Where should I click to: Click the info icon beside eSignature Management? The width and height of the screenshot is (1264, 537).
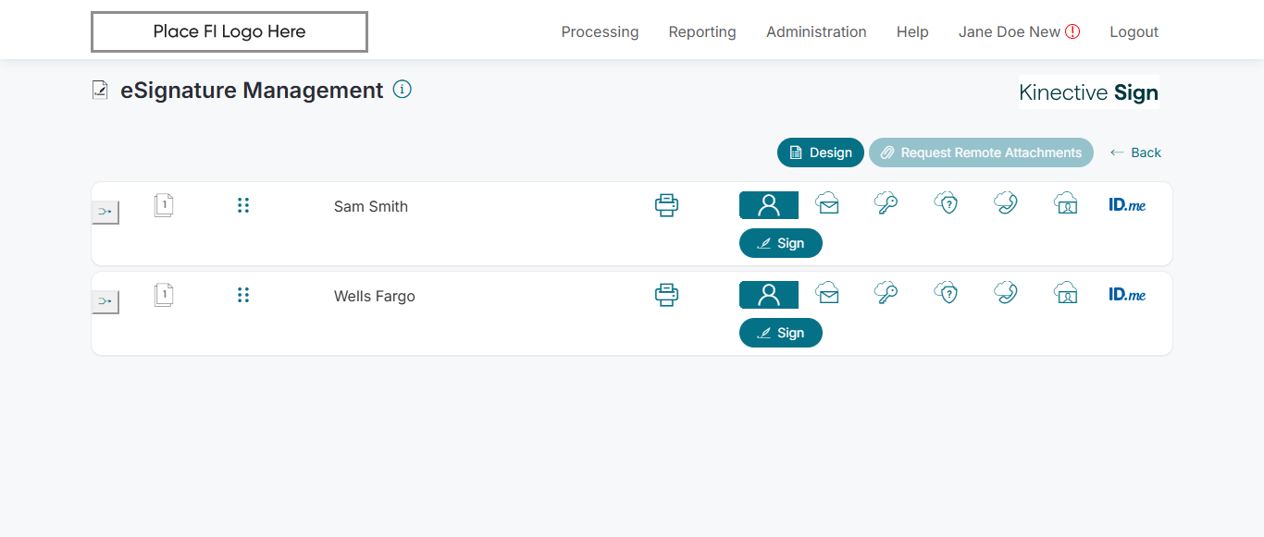pyautogui.click(x=403, y=90)
